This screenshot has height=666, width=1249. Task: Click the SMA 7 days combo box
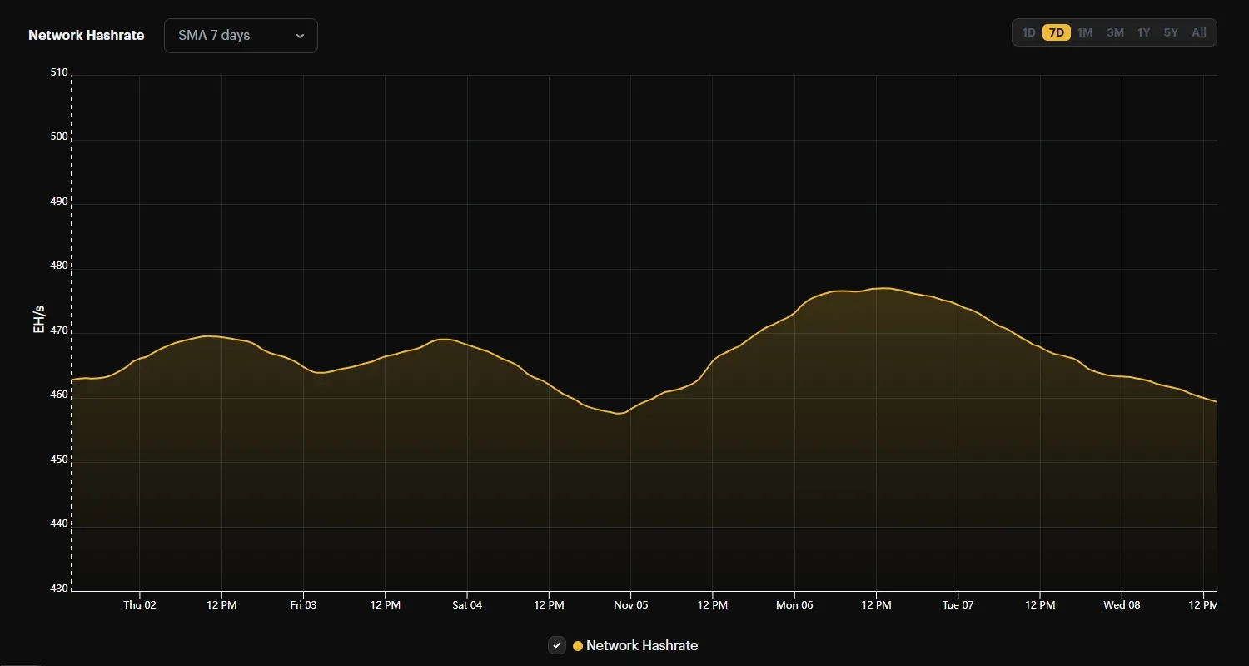tap(241, 36)
